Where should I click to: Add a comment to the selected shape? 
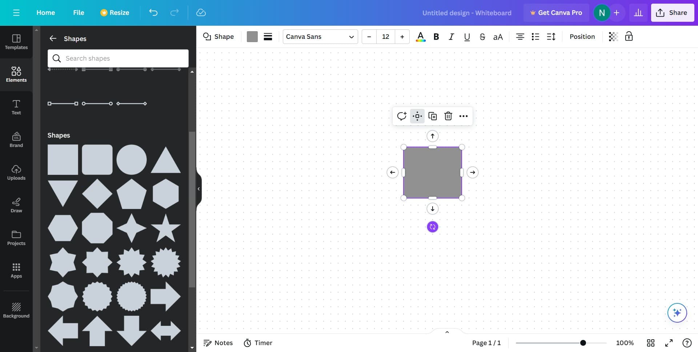(x=402, y=116)
